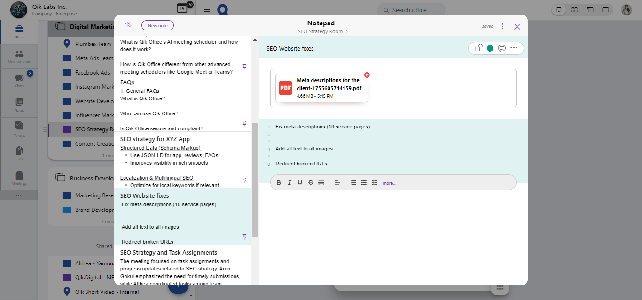
Task: Open the Notepad kebab menu near saved
Action: (x=502, y=26)
